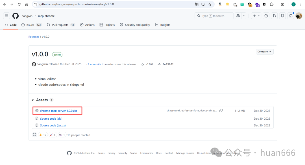Open user avatar profile menu
This screenshot has height=165, width=305.
point(299,16)
